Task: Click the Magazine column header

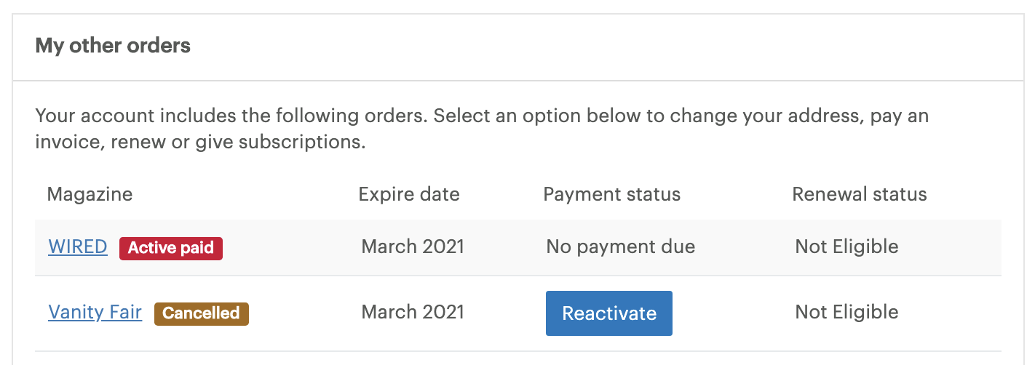Action: [90, 194]
